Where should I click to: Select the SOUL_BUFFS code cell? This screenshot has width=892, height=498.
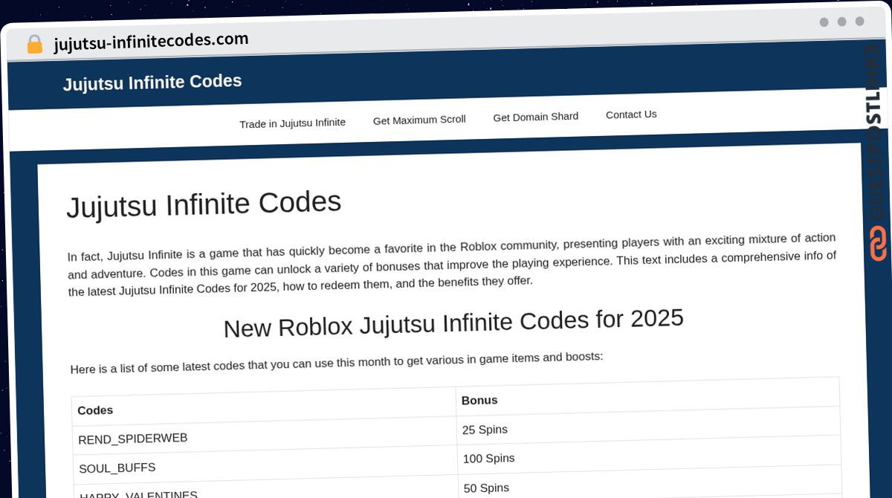pos(265,465)
